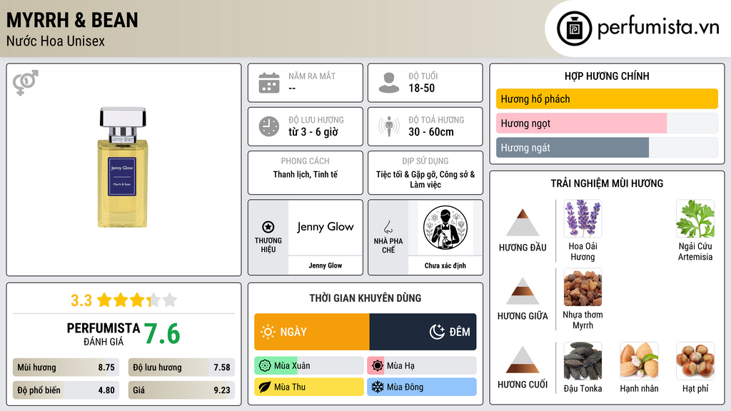Click the Thanh lịch, Tinh tế style text
The image size is (731, 411).
click(x=306, y=174)
